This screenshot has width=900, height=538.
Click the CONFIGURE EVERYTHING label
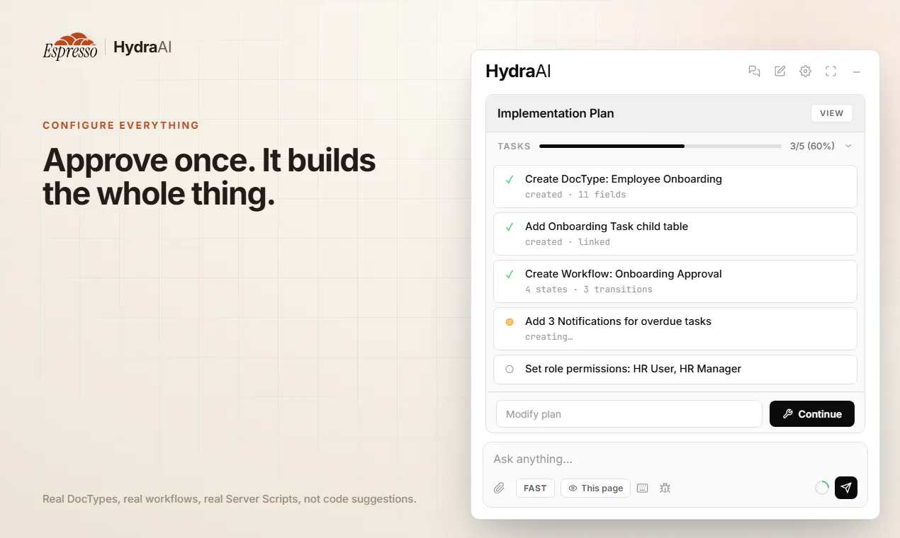point(120,125)
